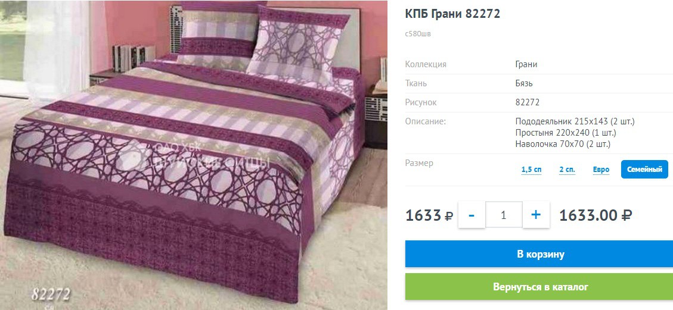673x310 pixels.
Task: Click the Грани collection value
Action: [526, 64]
